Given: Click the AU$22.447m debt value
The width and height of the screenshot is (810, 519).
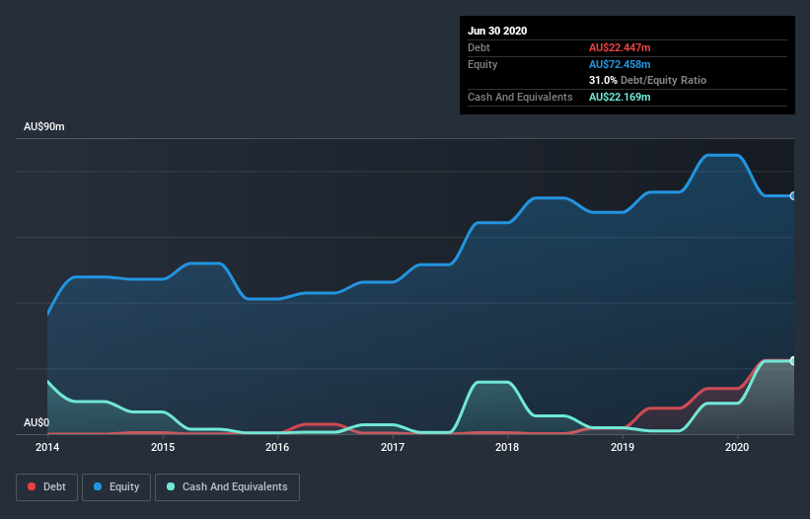Looking at the screenshot, I should [620, 47].
